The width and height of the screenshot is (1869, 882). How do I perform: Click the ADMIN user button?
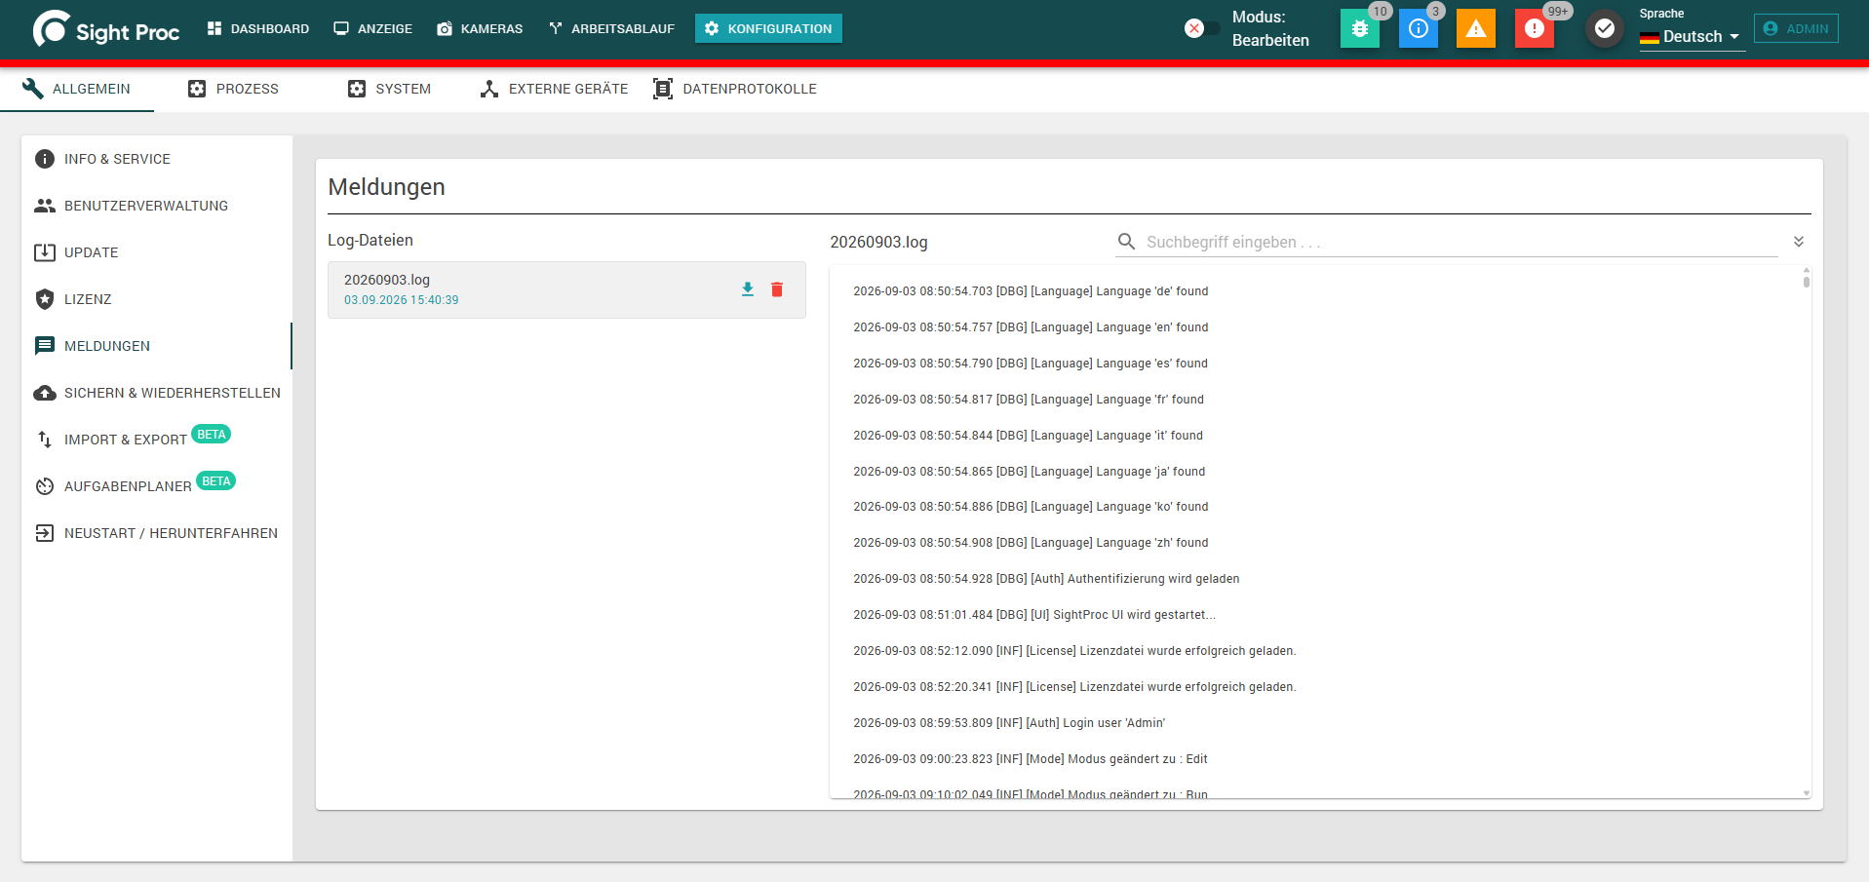pyautogui.click(x=1796, y=28)
